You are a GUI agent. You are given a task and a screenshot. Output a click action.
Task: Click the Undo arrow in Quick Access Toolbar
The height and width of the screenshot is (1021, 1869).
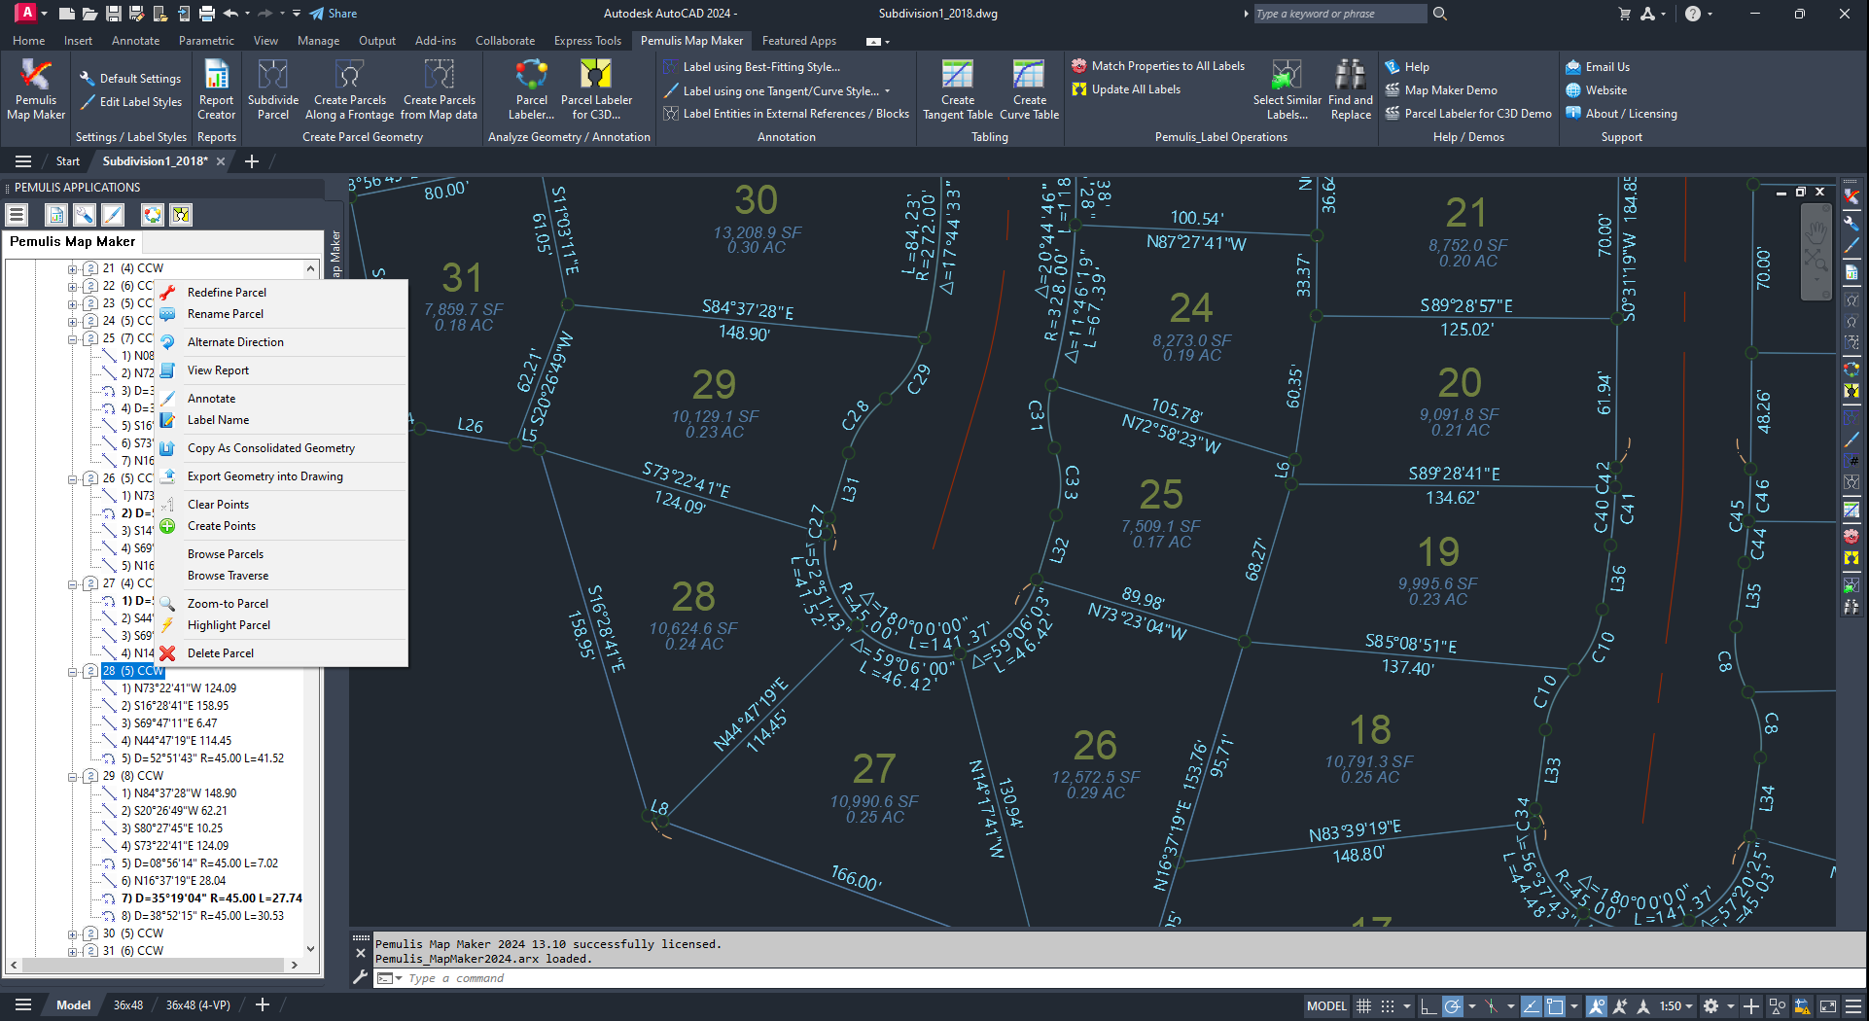[230, 14]
